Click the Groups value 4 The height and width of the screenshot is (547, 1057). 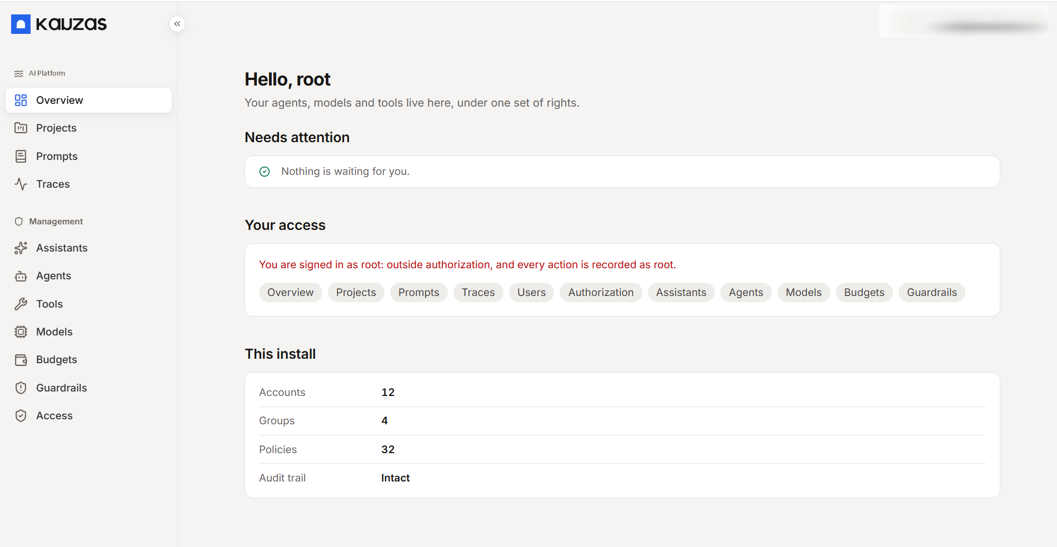(385, 420)
